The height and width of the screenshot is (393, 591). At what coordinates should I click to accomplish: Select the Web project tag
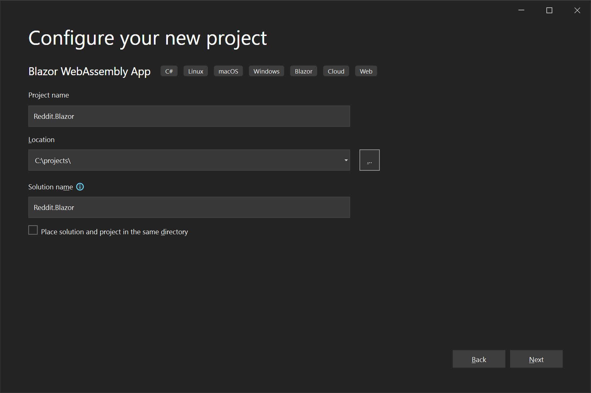click(x=366, y=71)
